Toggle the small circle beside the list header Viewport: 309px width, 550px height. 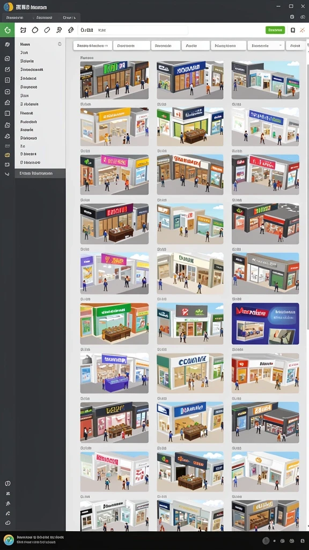tap(60, 44)
